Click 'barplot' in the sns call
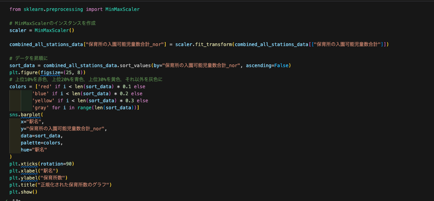 coord(31,115)
